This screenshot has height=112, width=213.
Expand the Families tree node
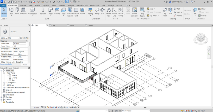tap(1, 97)
